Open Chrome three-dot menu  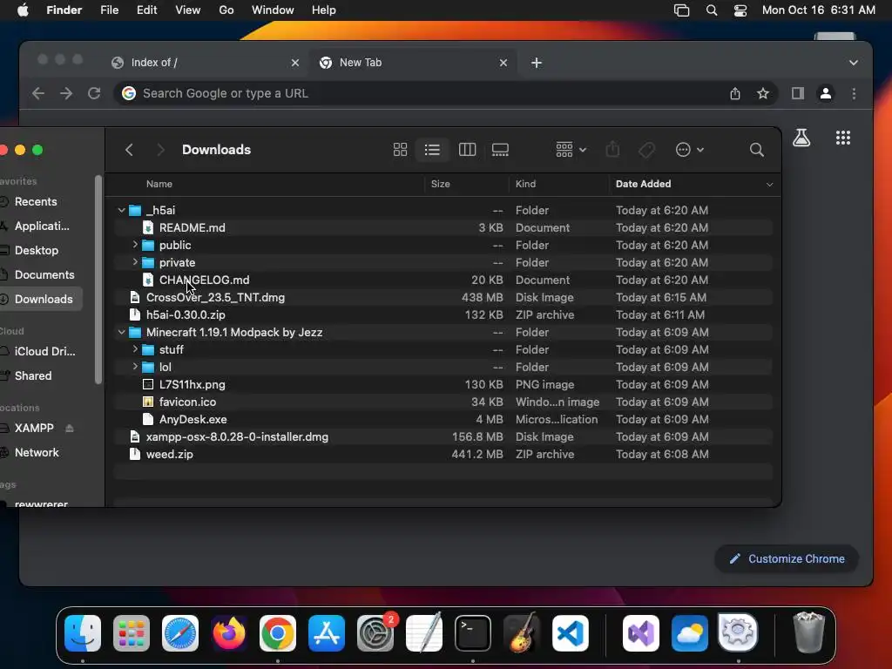click(854, 93)
